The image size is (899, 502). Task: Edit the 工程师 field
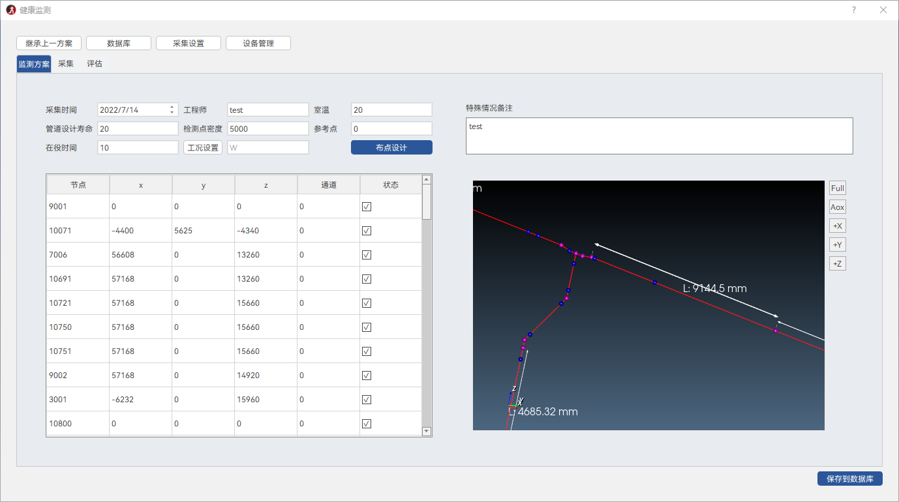[268, 110]
